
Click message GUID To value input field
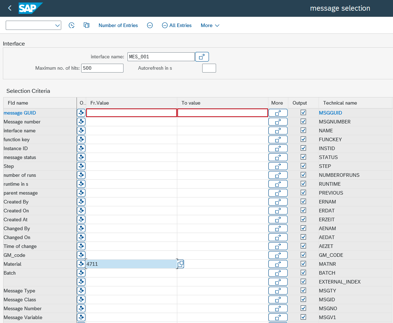pos(222,113)
